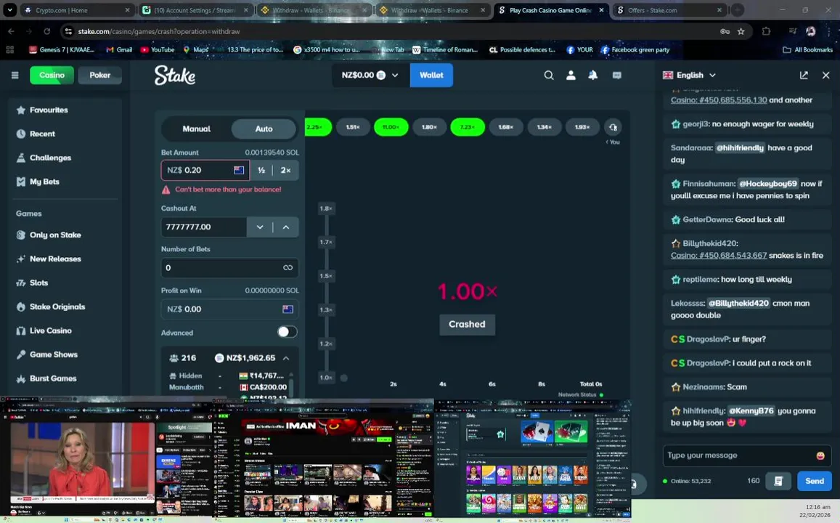Select the Manual betting tab
Screen dimensions: 840x523
197,129
